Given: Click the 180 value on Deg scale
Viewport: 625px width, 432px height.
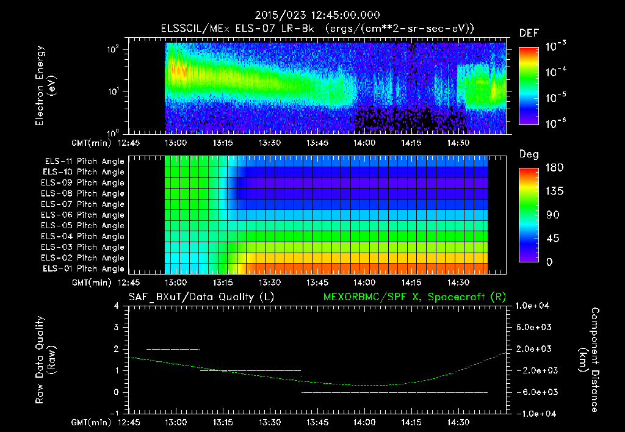Looking at the screenshot, I should pyautogui.click(x=554, y=168).
